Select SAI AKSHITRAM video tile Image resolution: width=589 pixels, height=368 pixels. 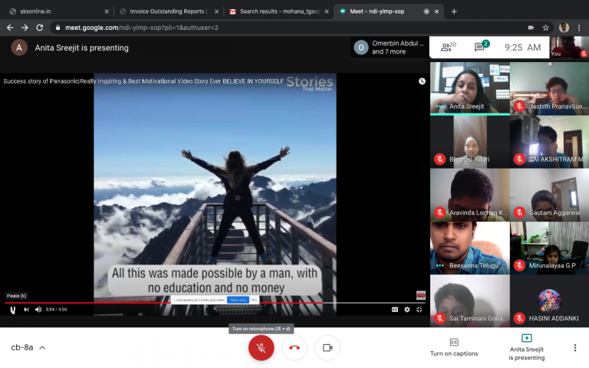click(549, 142)
